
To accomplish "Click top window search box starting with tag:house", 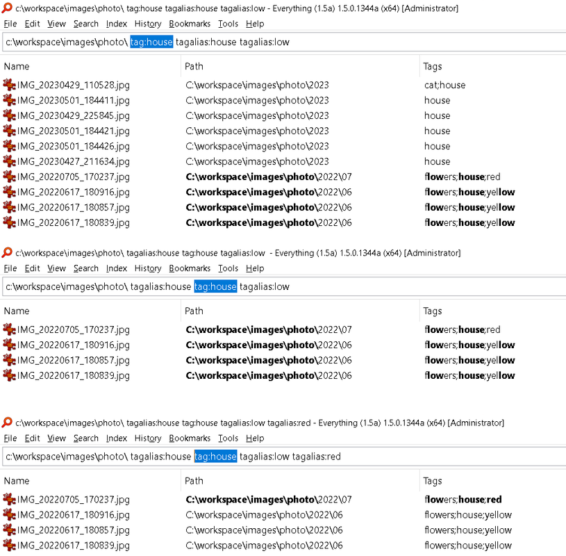I will [x=284, y=42].
